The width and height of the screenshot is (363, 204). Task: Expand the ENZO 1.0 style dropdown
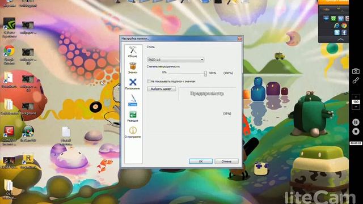tap(176, 59)
